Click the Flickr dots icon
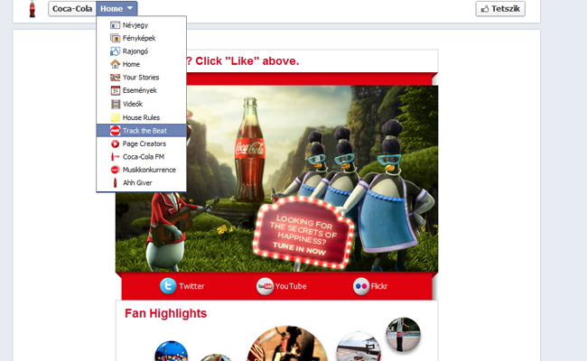Screen dimensions: 587x361 (361, 286)
